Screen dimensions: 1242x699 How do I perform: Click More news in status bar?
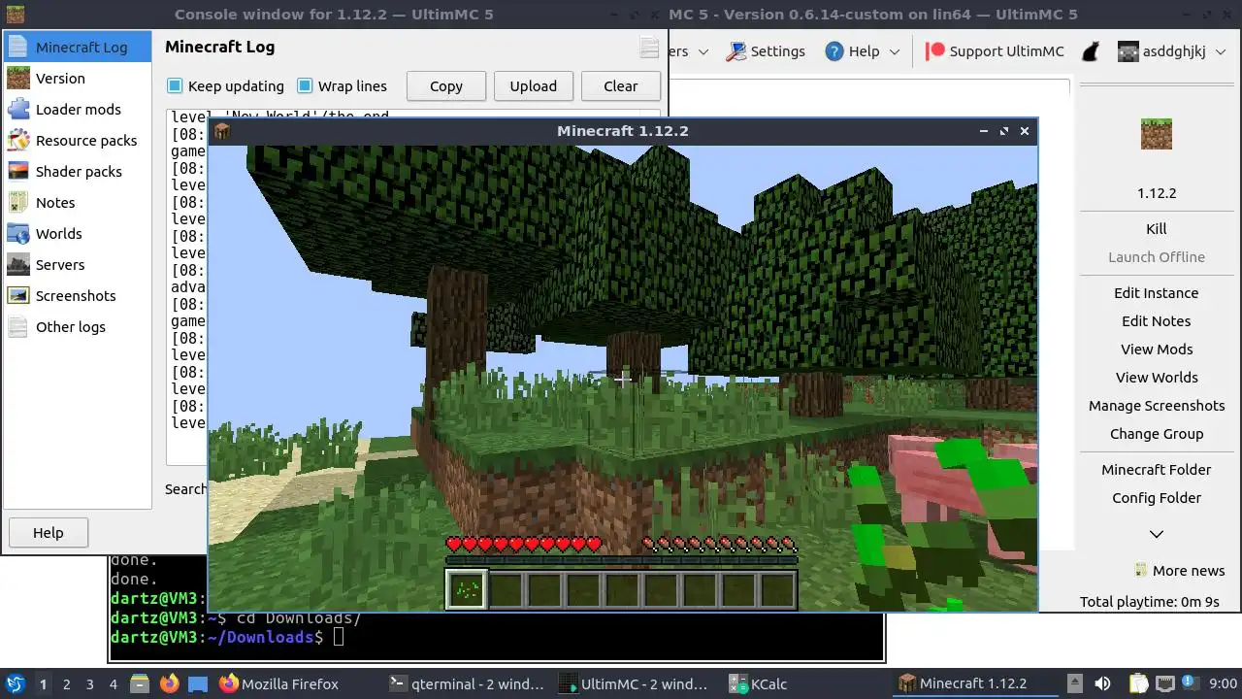click(1179, 571)
